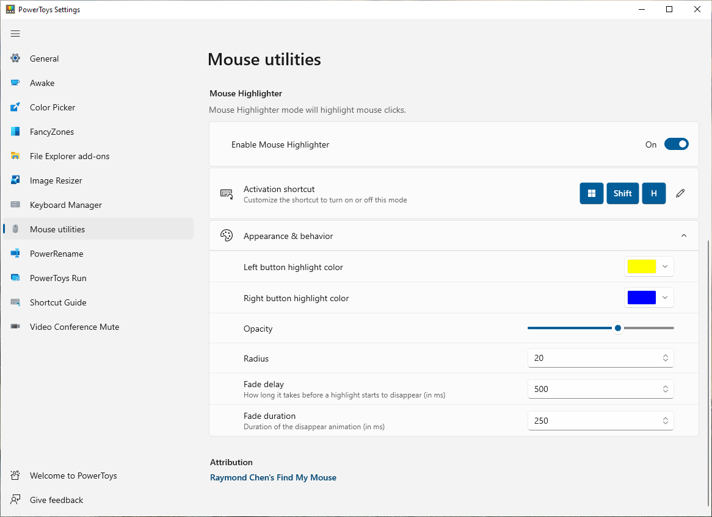Select FancyZones in the sidebar
Screen dimensions: 712x517
(x=98, y=132)
